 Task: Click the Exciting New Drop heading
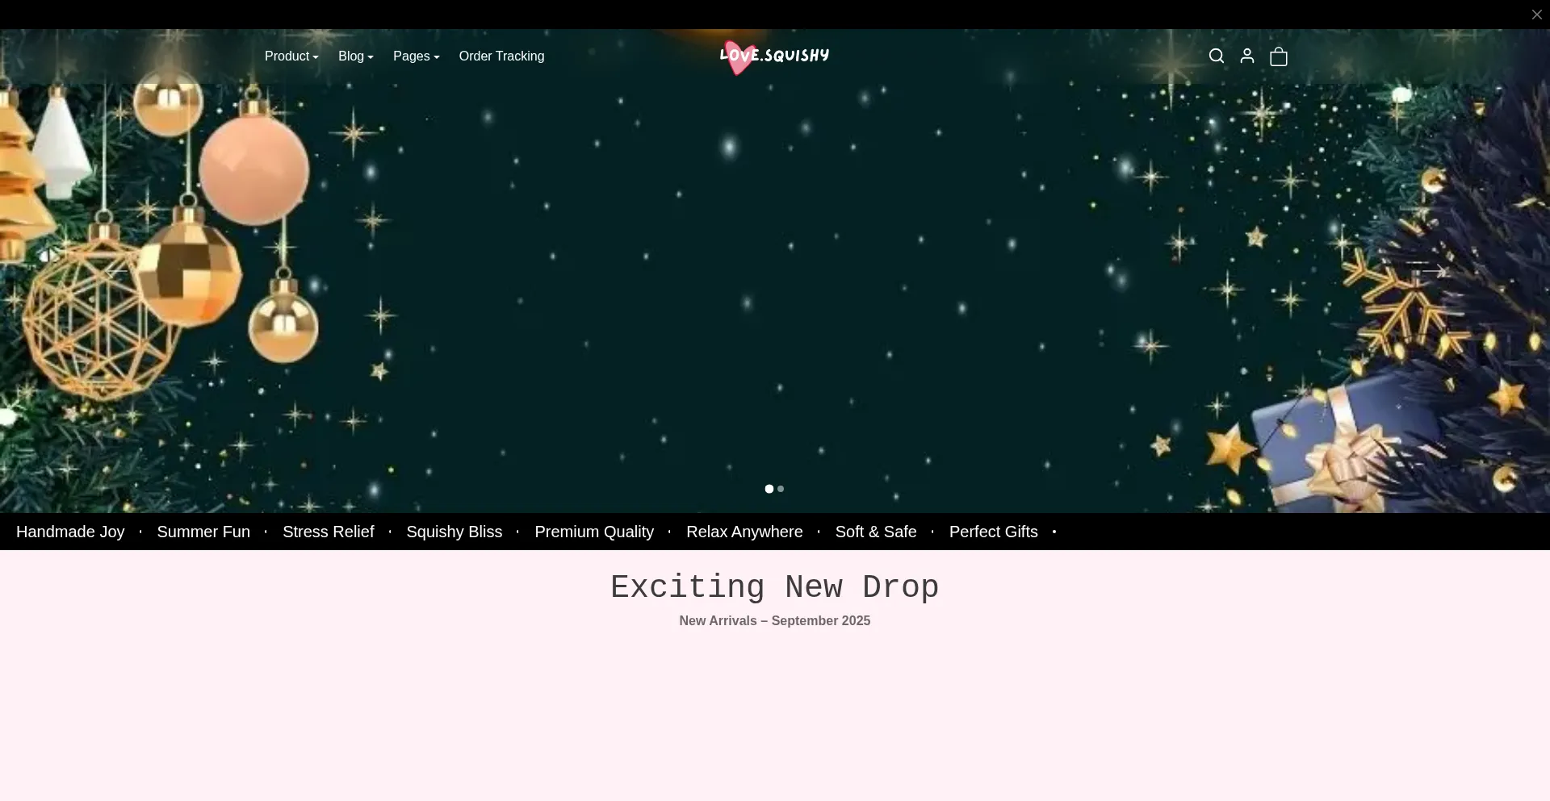pyautogui.click(x=774, y=587)
